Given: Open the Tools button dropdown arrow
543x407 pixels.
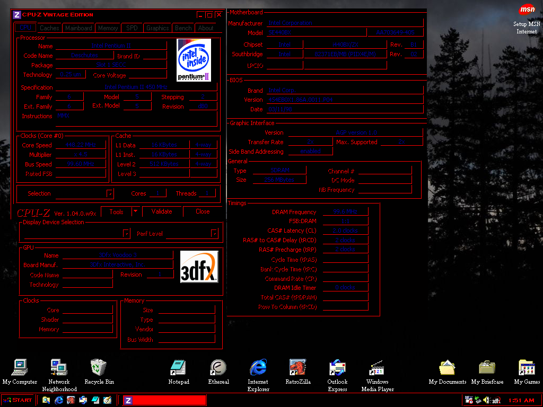Looking at the screenshot, I should pyautogui.click(x=136, y=211).
